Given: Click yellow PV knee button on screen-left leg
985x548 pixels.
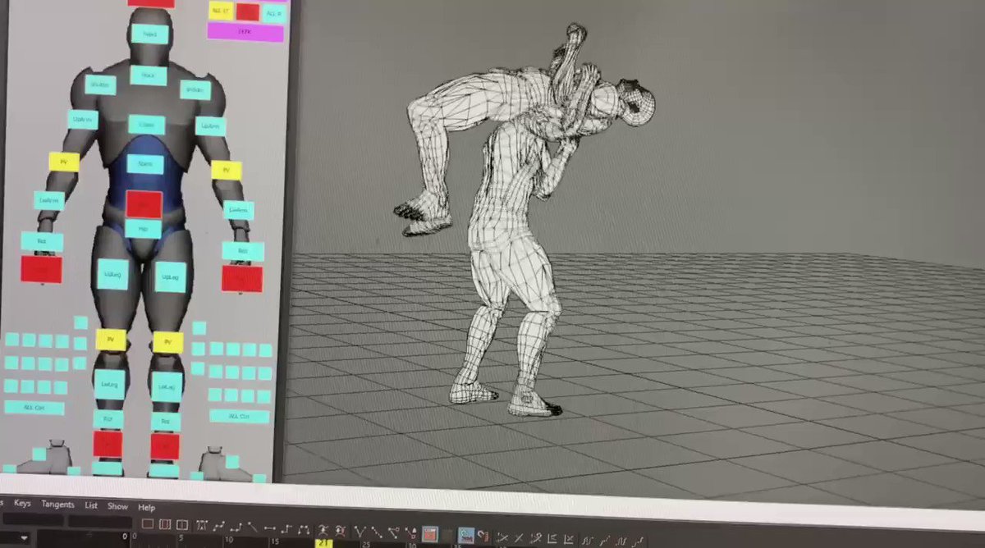Looking at the screenshot, I should 111,339.
